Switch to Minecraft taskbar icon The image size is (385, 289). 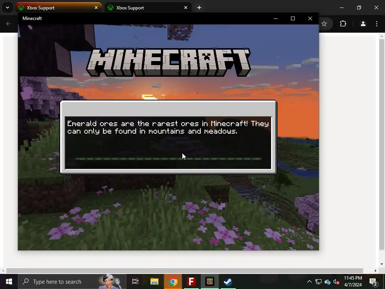pyautogui.click(x=210, y=281)
